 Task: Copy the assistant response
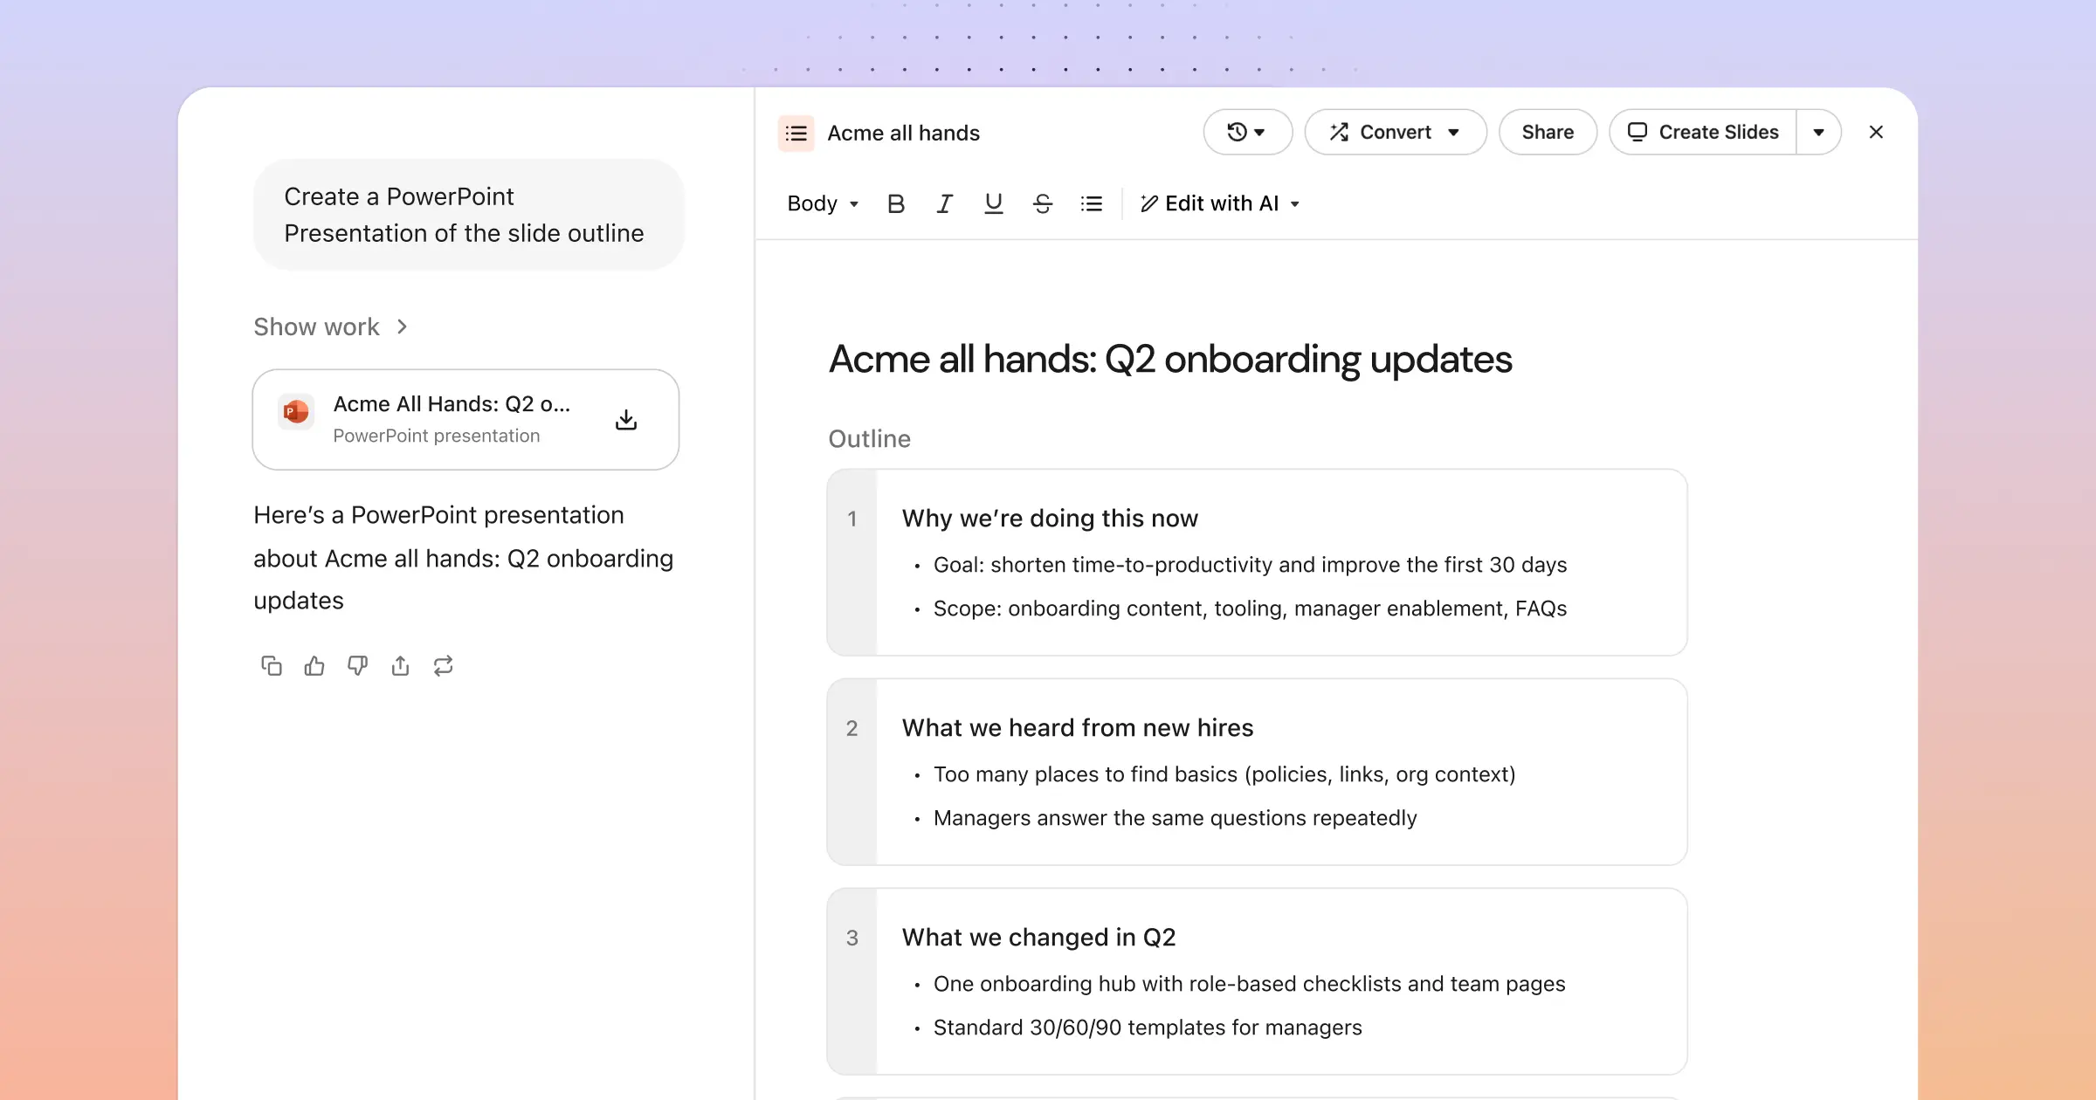pos(271,666)
